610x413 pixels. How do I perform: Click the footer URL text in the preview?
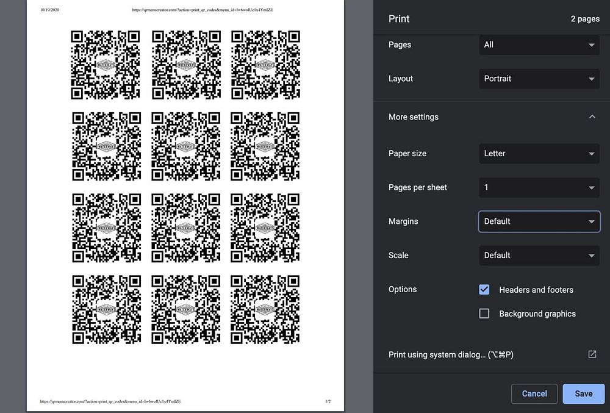click(x=110, y=401)
